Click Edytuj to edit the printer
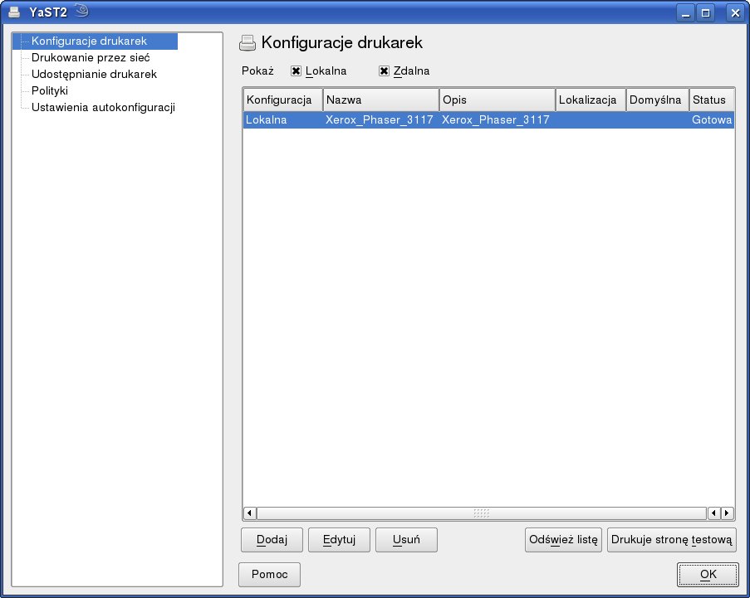 pyautogui.click(x=339, y=540)
